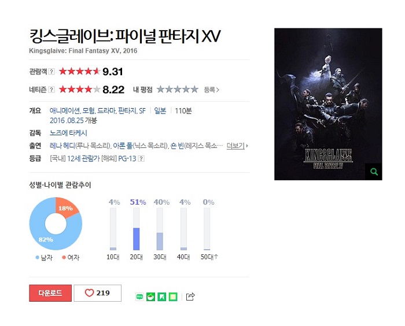Screen dimensions: 405x326
Task: Open the Kingsglaive movie poster thumbnail
Action: [328, 104]
